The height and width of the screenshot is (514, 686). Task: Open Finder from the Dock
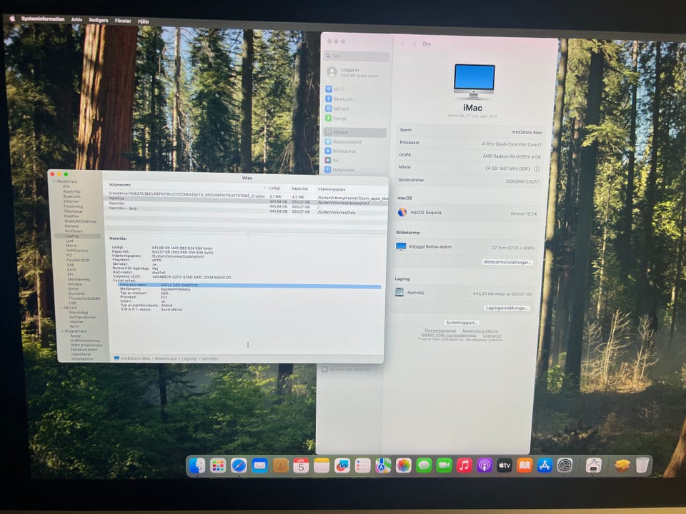(197, 465)
